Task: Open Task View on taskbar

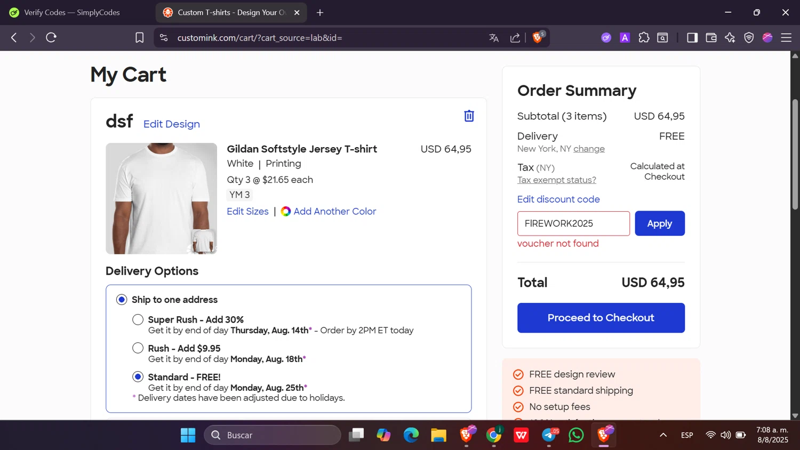Action: tap(356, 435)
